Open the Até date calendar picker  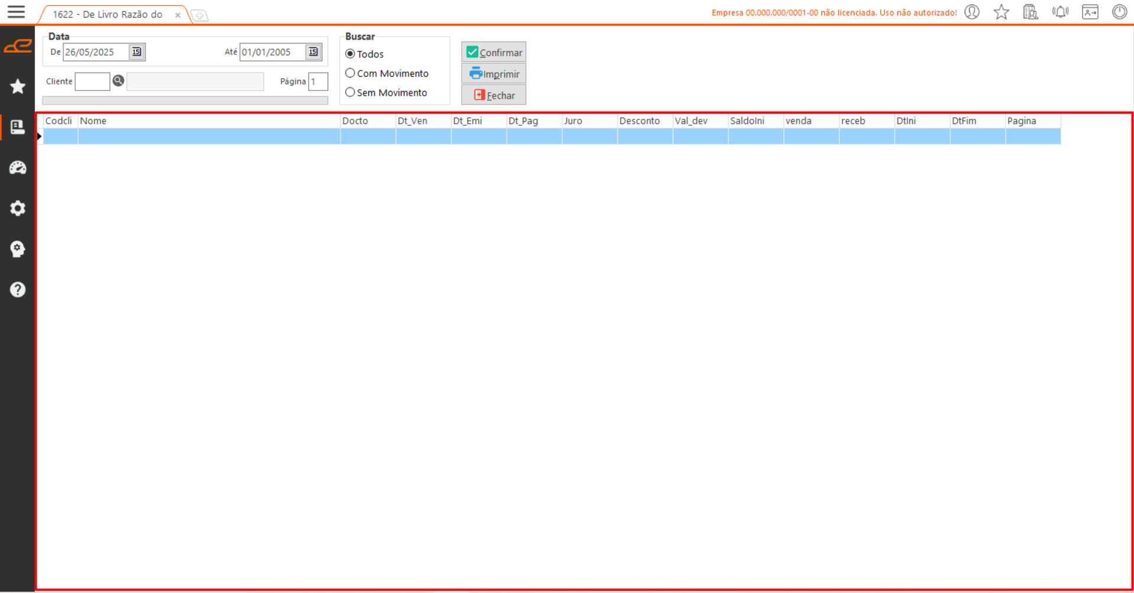[313, 52]
